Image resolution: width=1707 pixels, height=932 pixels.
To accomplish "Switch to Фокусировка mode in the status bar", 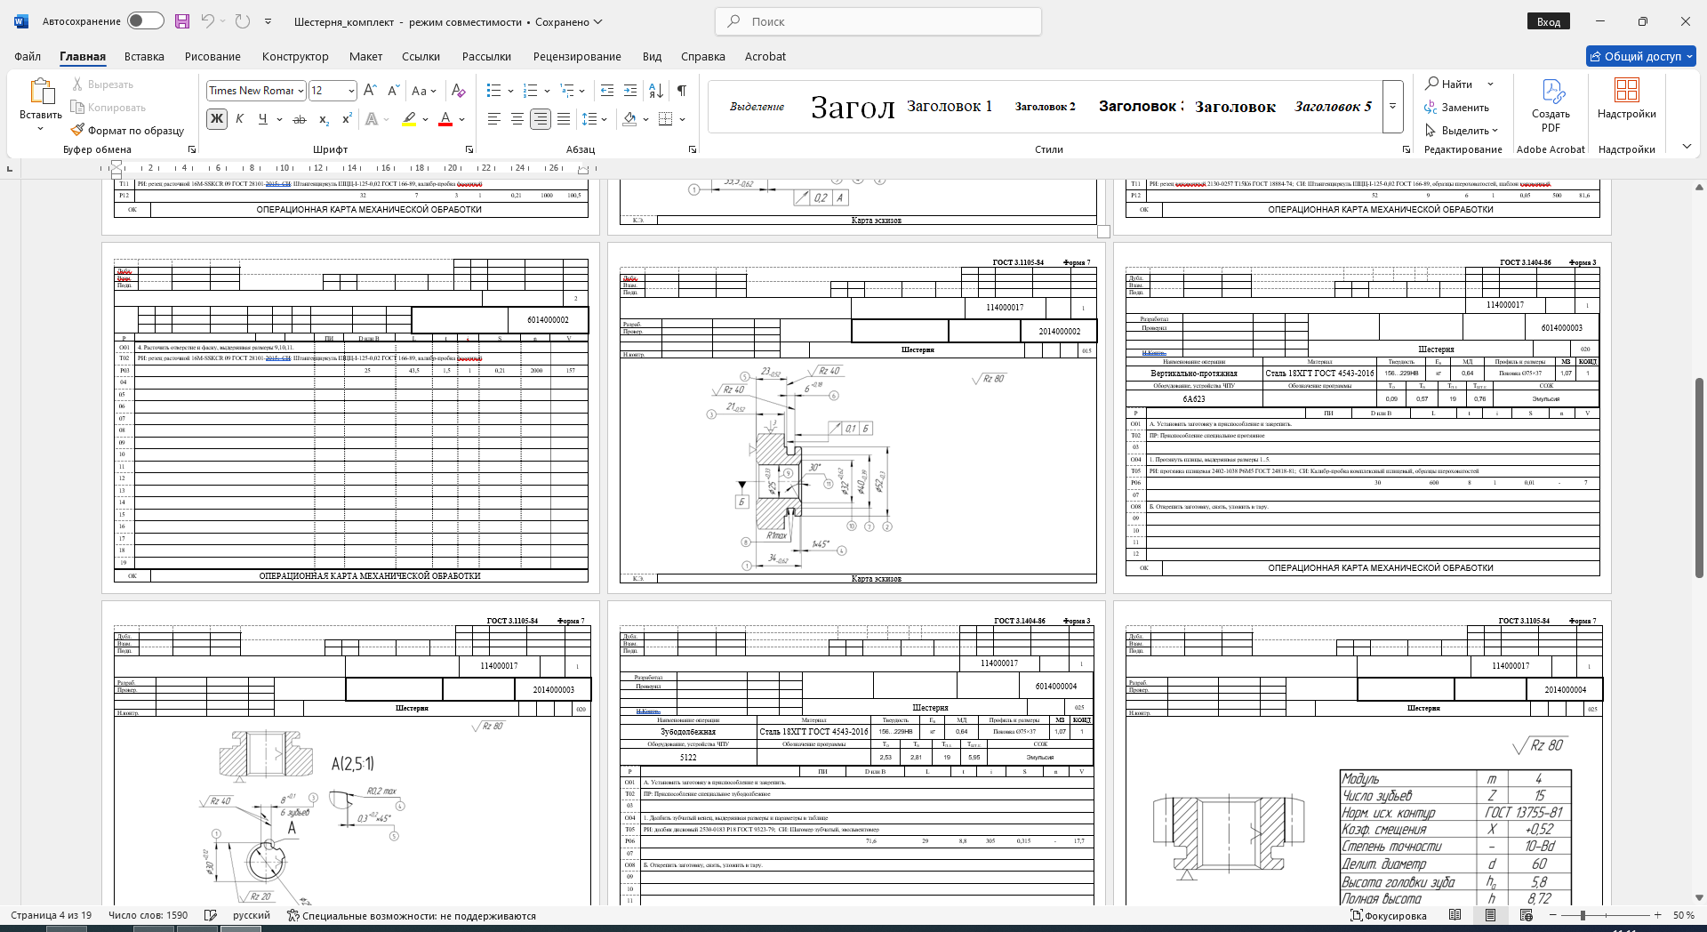I will click(1388, 915).
